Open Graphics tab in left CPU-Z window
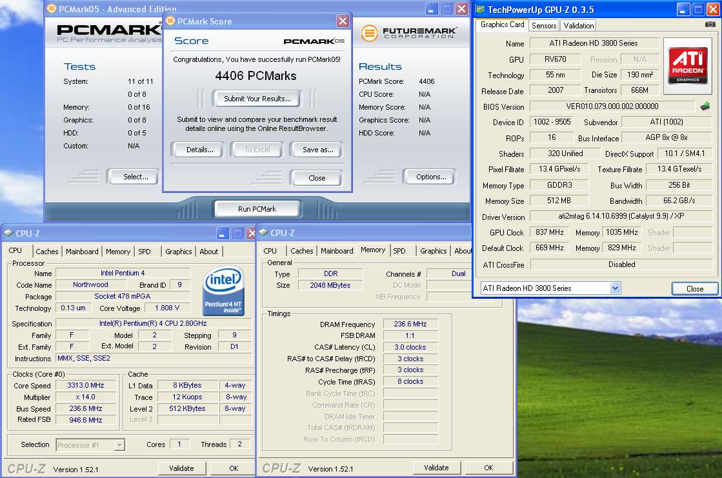The height and width of the screenshot is (478, 722). 179,252
